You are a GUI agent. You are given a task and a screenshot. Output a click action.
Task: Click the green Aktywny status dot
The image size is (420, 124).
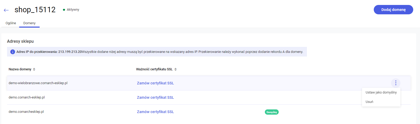64,10
